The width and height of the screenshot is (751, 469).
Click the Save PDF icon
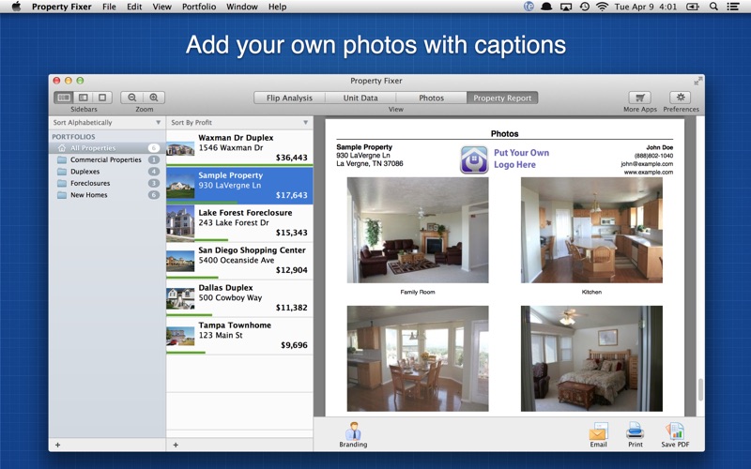point(674,431)
